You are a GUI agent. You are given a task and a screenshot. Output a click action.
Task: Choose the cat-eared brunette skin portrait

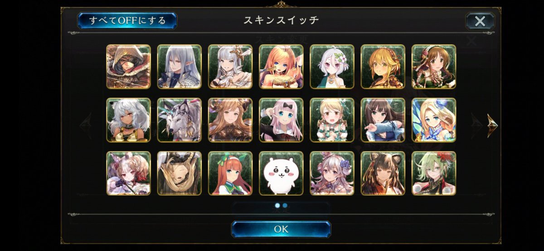(x=383, y=173)
